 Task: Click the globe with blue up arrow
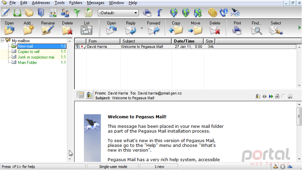[174, 13]
